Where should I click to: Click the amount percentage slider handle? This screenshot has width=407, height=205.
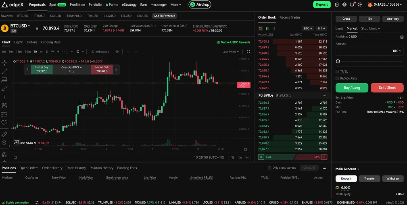click(x=338, y=61)
